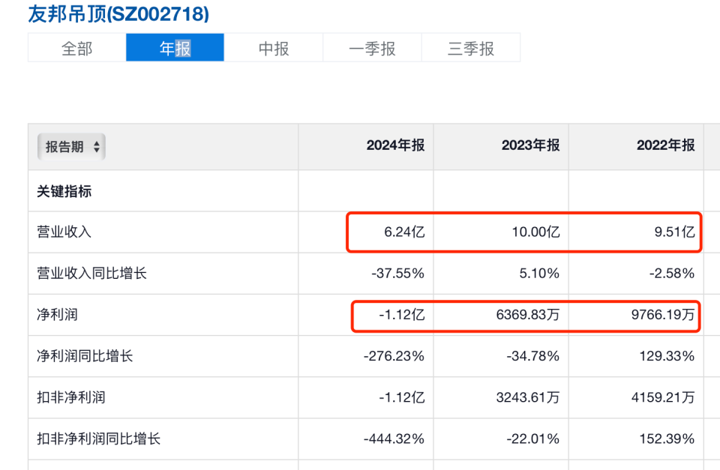Click the 扣非净利润同比增长 row label

[x=99, y=439]
